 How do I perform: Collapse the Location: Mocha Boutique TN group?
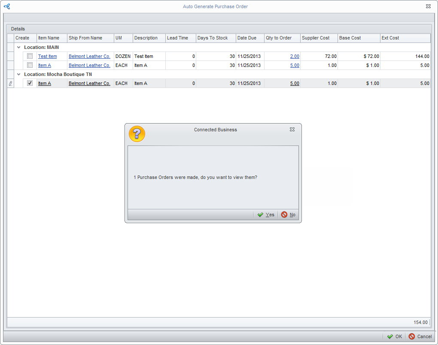[x=18, y=74]
